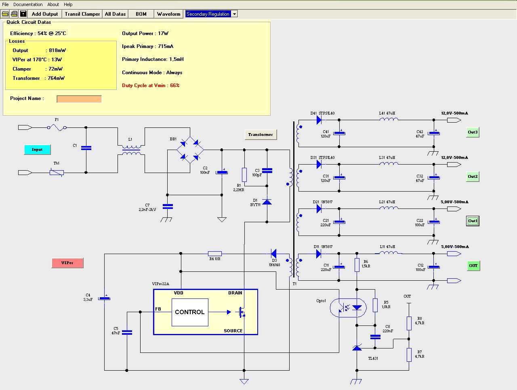This screenshot has width=517, height=390.
Task: Open the Help menu
Action: point(68,4)
